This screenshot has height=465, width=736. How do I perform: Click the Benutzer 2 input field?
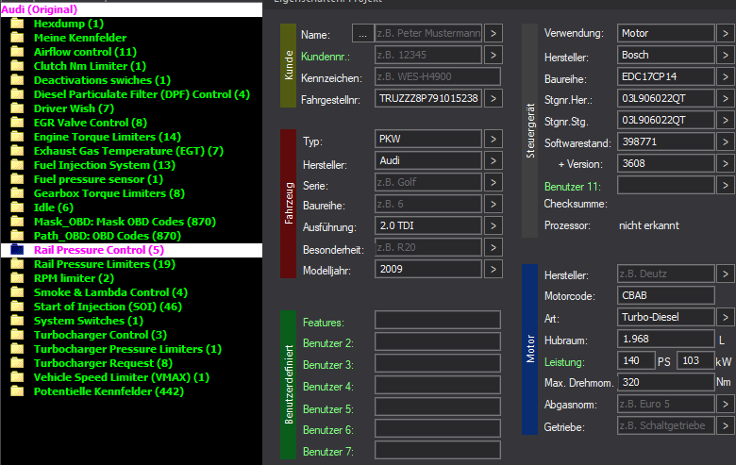tap(438, 341)
